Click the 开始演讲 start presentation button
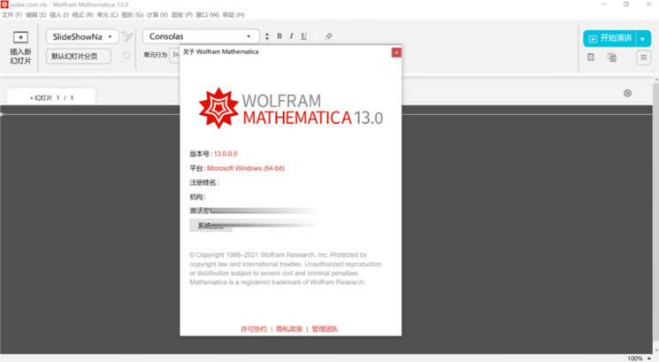Screen dimensions: 659x362 point(609,38)
